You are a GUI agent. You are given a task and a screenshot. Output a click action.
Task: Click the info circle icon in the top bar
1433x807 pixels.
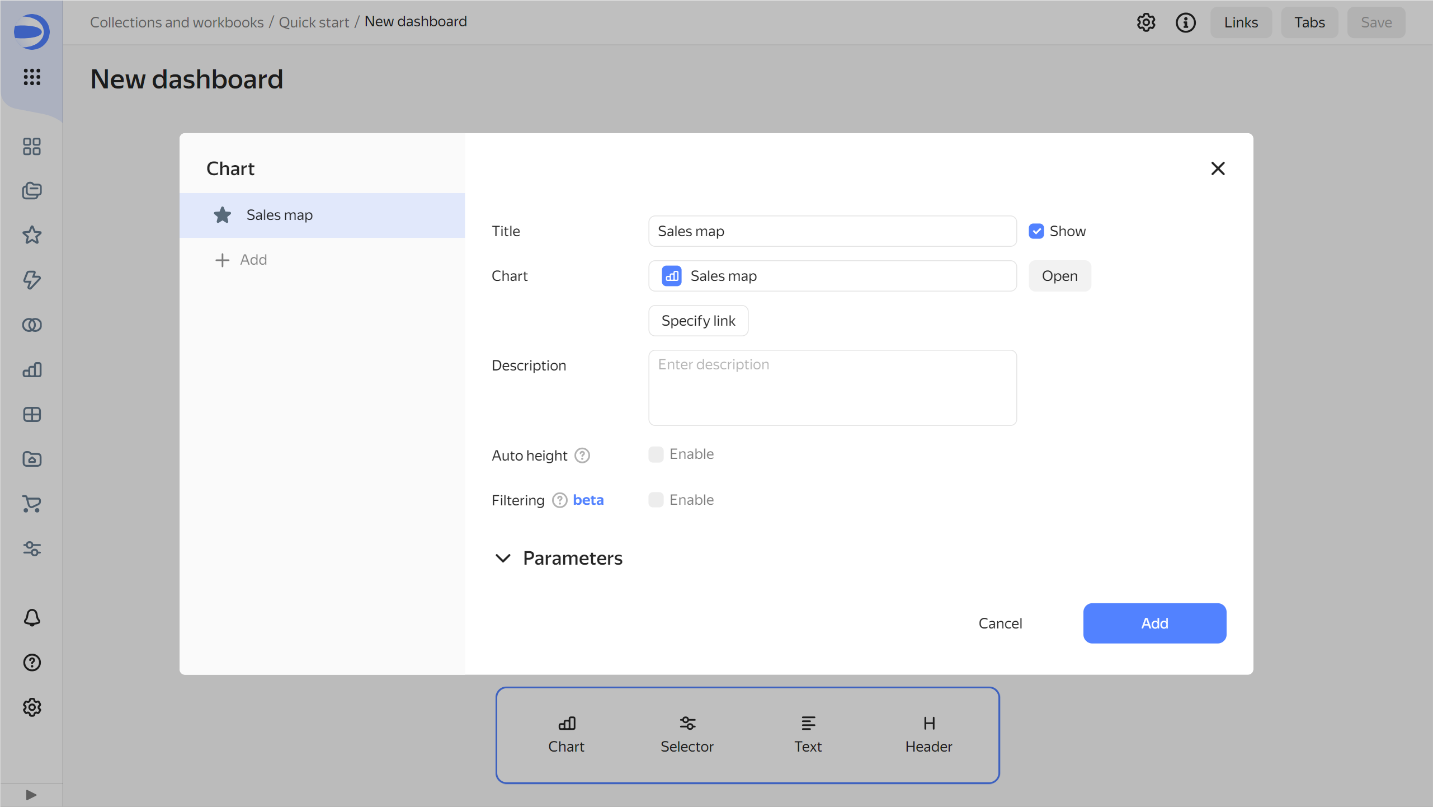[1185, 22]
